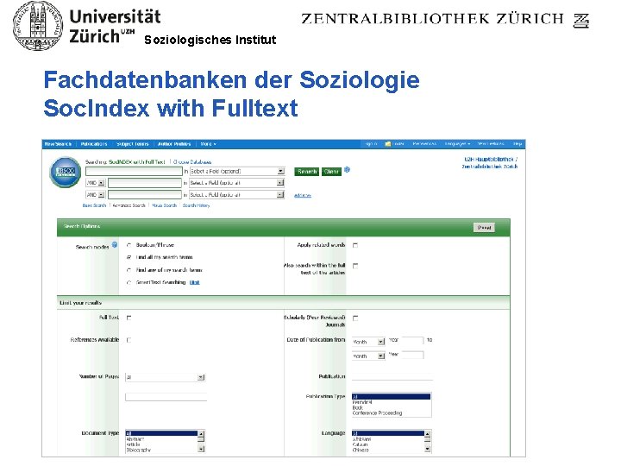Click the SmartText Searching Hint link
Viewport: 621px width, 466px height.
194,282
